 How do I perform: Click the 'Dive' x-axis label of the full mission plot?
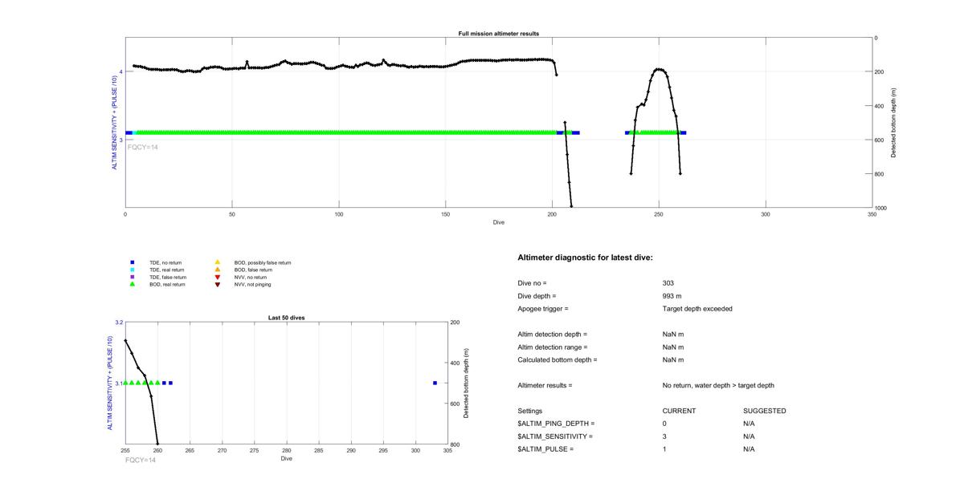(x=499, y=222)
